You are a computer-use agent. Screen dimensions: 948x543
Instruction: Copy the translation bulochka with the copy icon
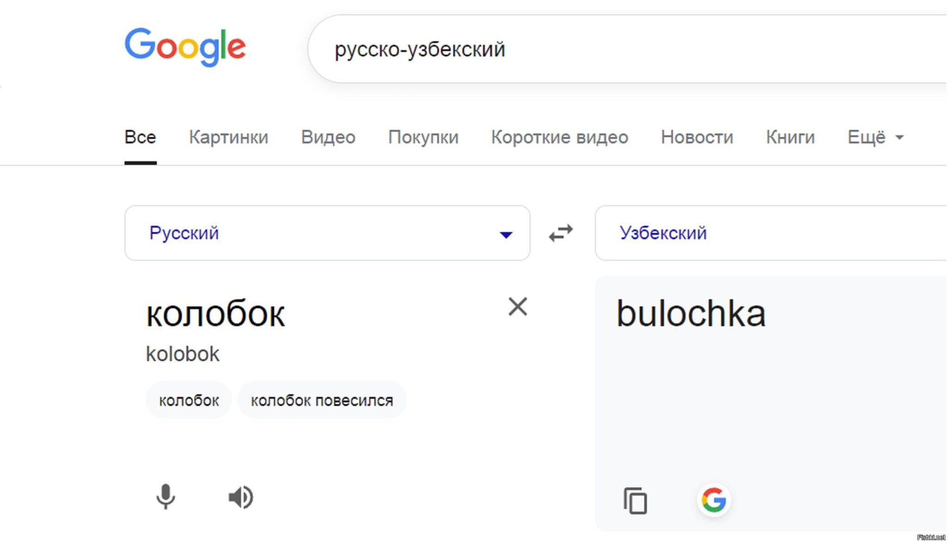click(x=635, y=500)
